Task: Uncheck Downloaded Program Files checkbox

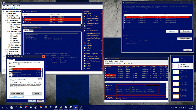Action: (x=10, y=69)
